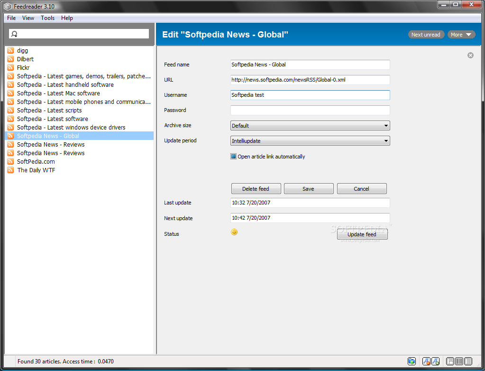Open the Archive size dropdown
The image size is (485, 371).
pyautogui.click(x=310, y=126)
